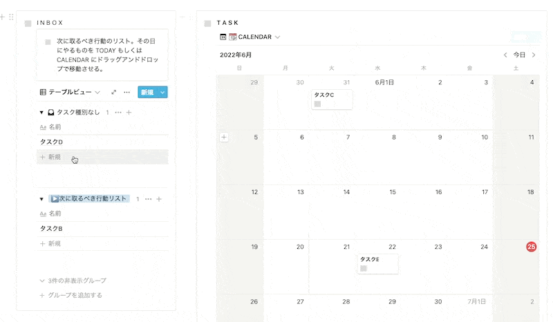Click the plus icon on June 5 cell
553x322 pixels.
[x=224, y=138]
